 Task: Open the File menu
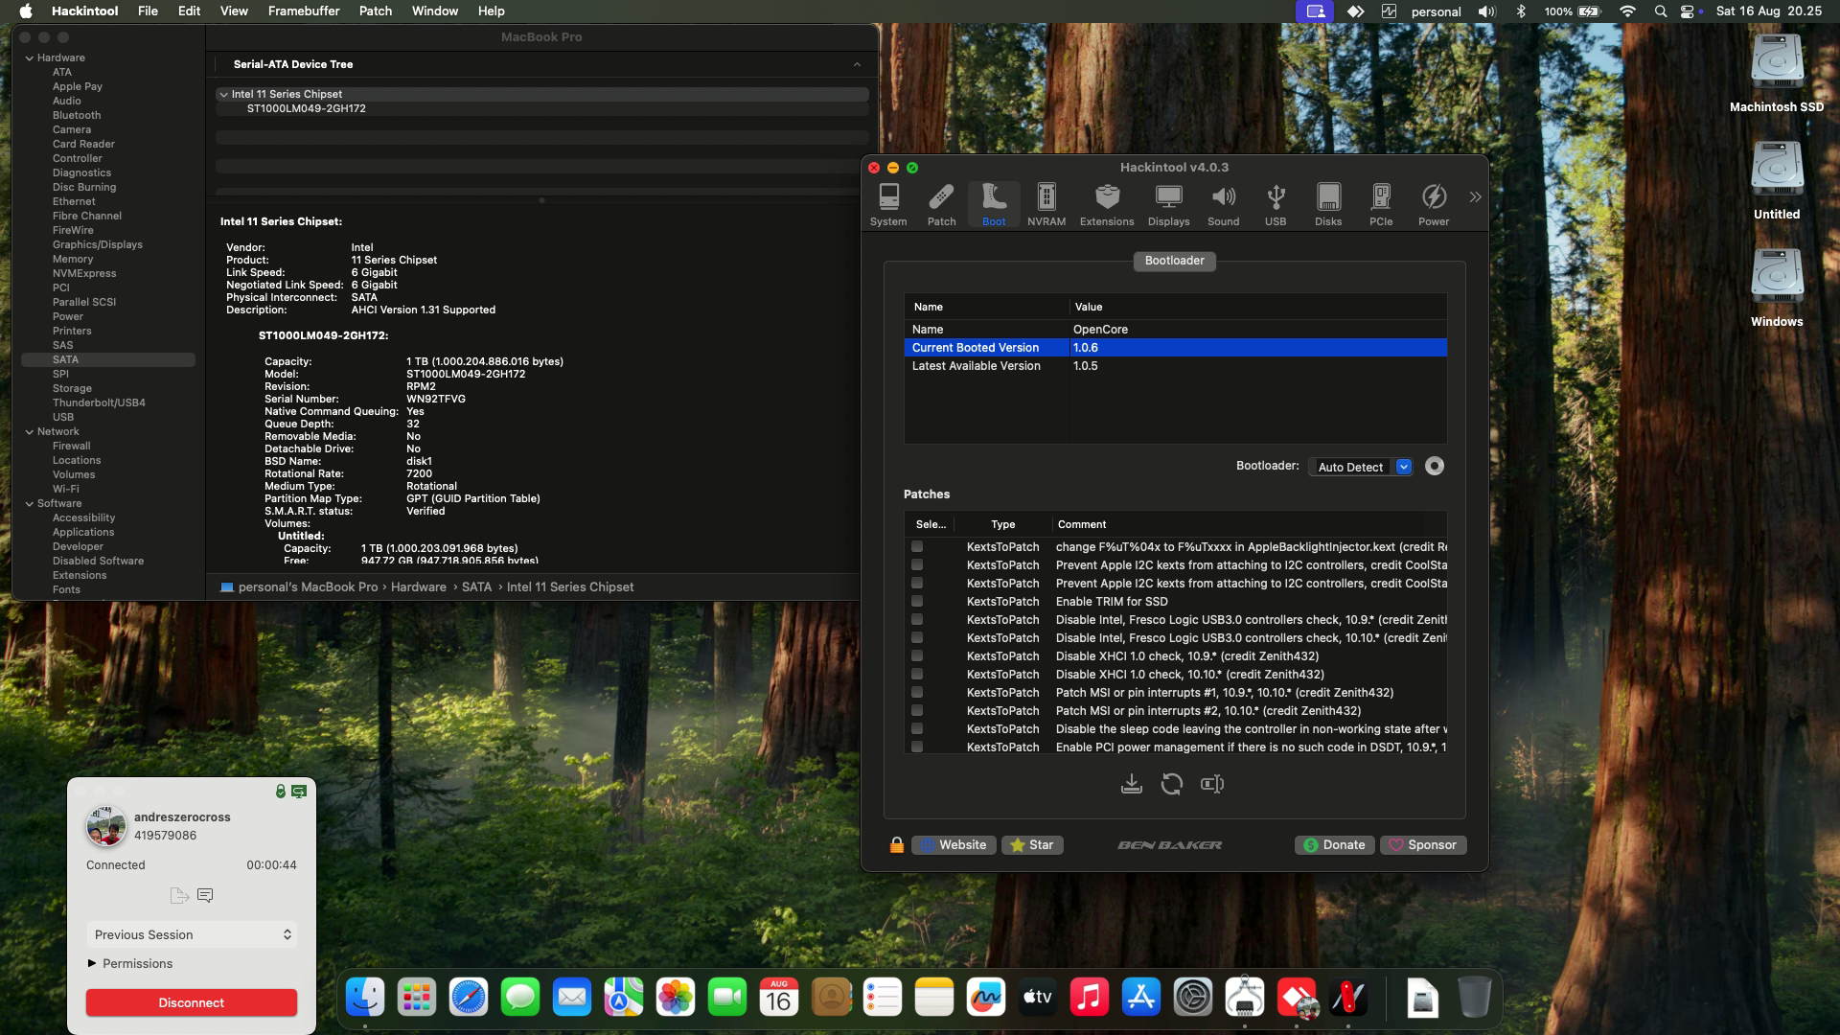coord(148,11)
